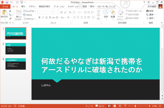
Task: Align text right
Action: [x=81, y=17]
